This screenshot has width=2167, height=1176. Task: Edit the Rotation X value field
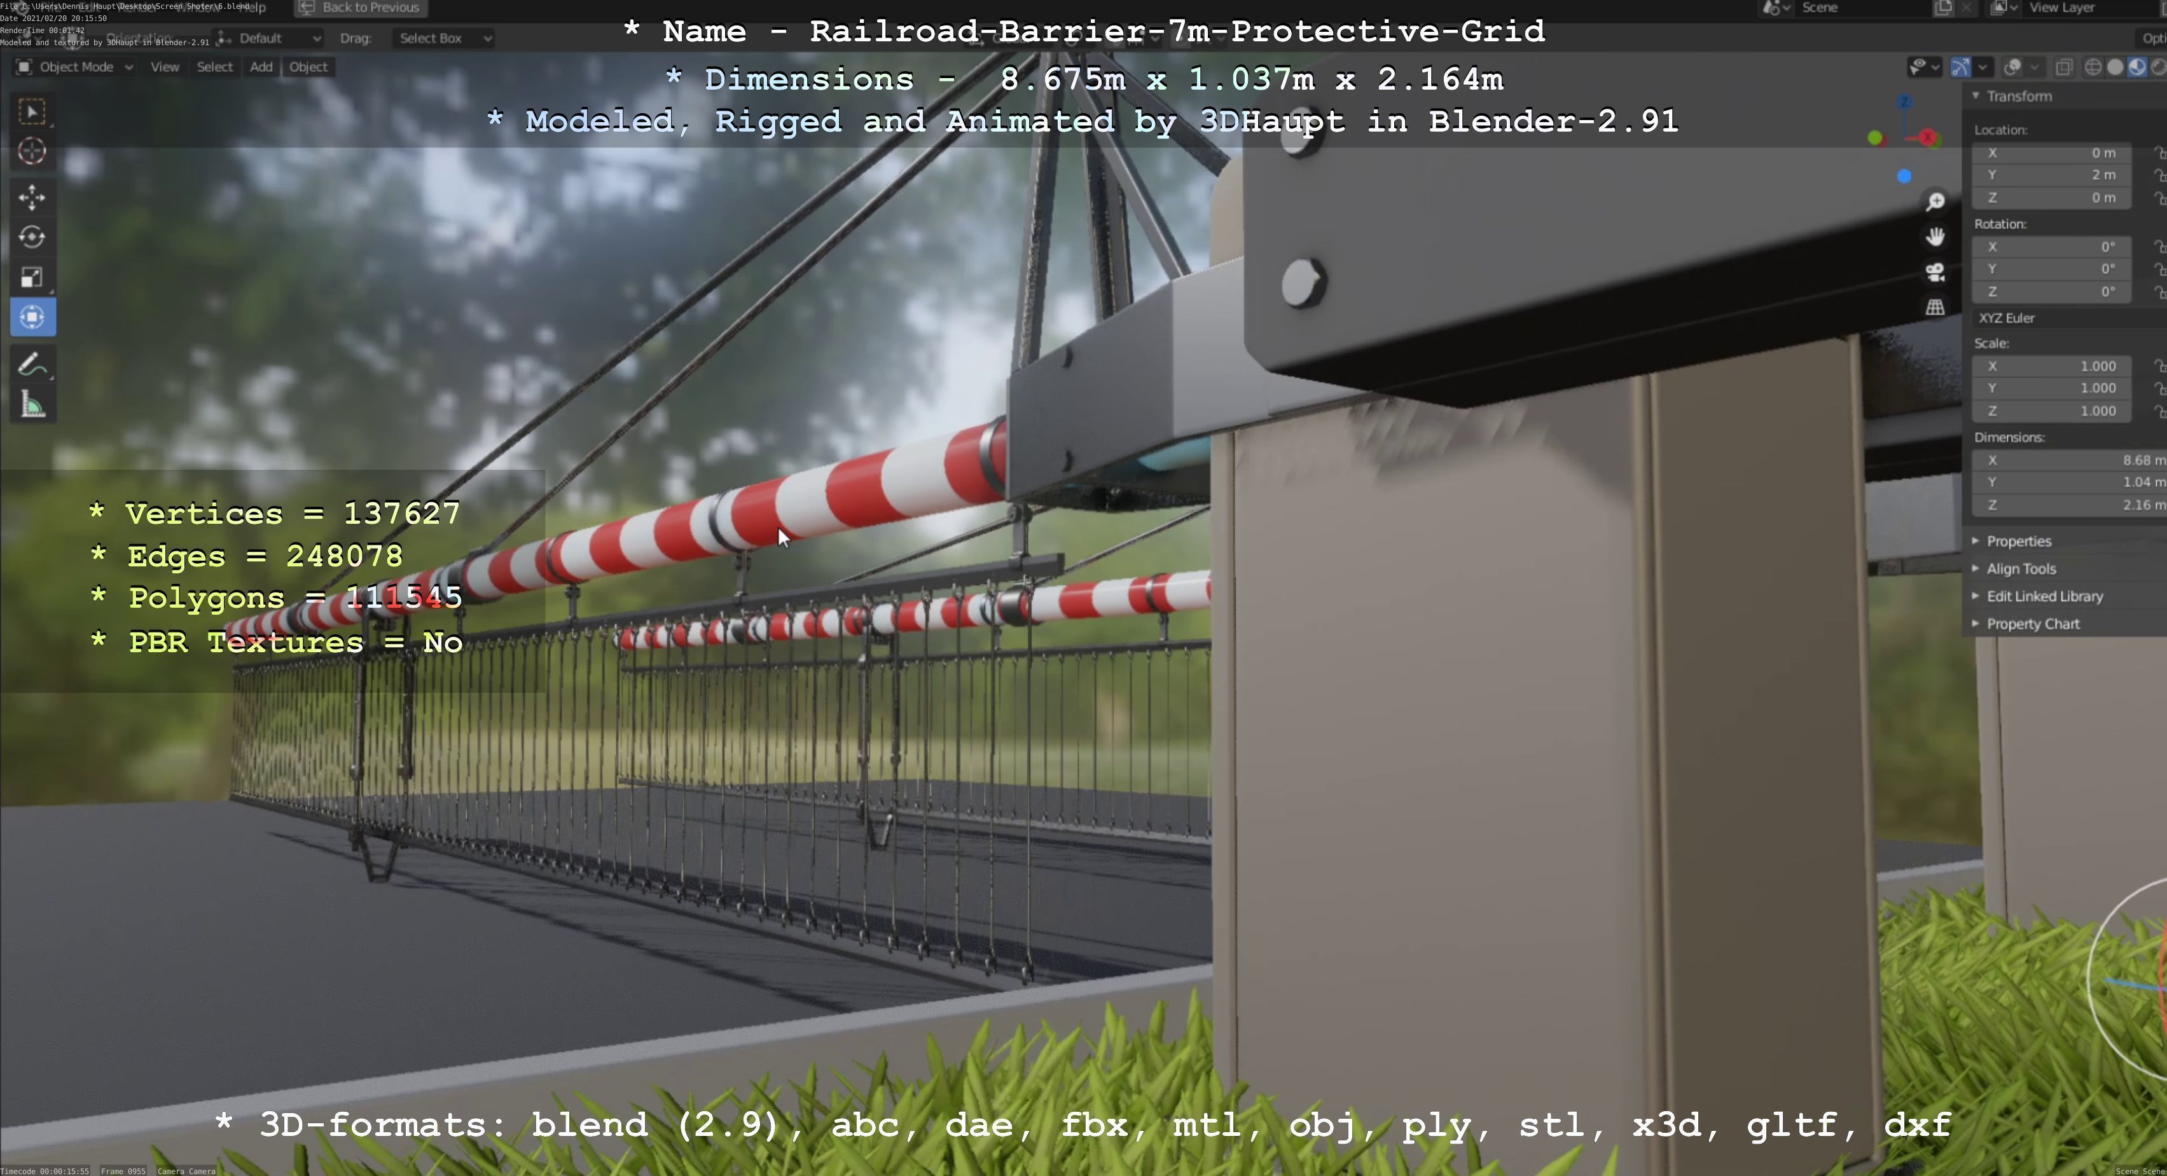coord(2052,247)
